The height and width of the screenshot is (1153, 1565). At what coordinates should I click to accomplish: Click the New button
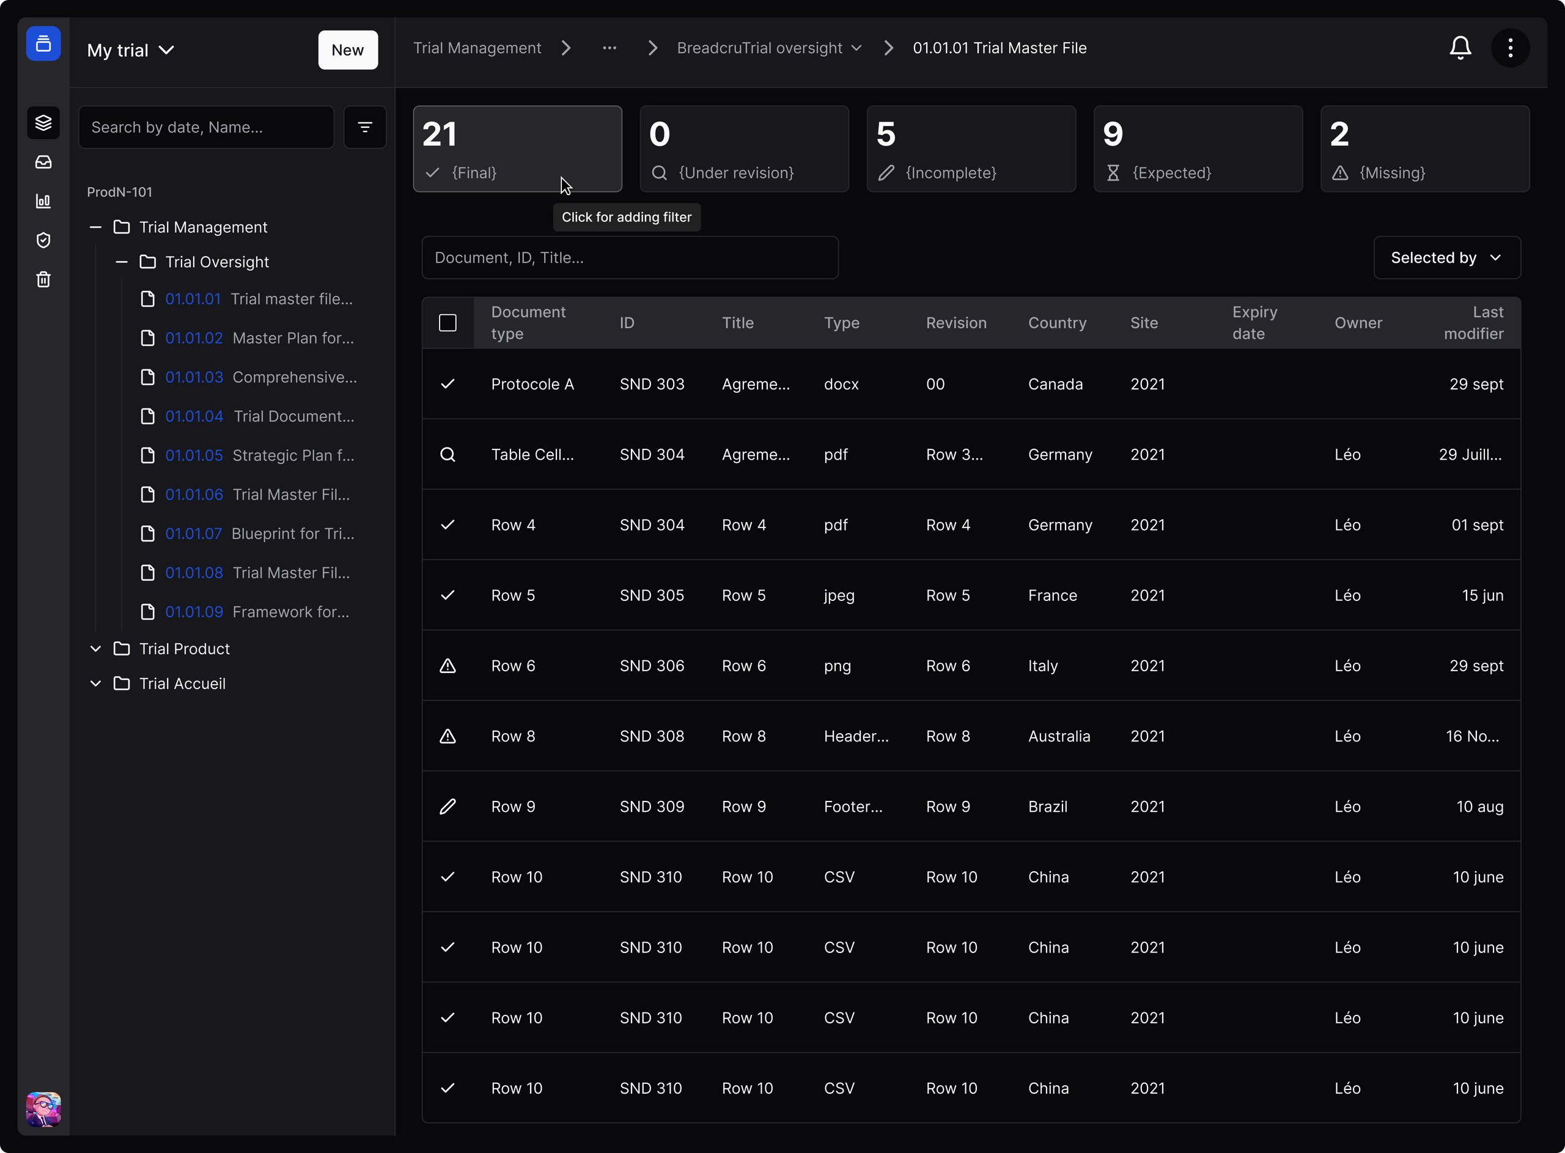click(x=347, y=50)
